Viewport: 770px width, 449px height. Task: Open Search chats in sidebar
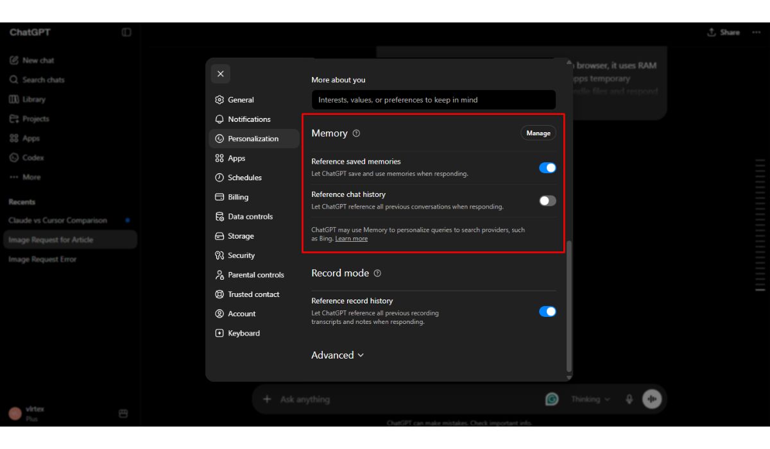point(71,80)
